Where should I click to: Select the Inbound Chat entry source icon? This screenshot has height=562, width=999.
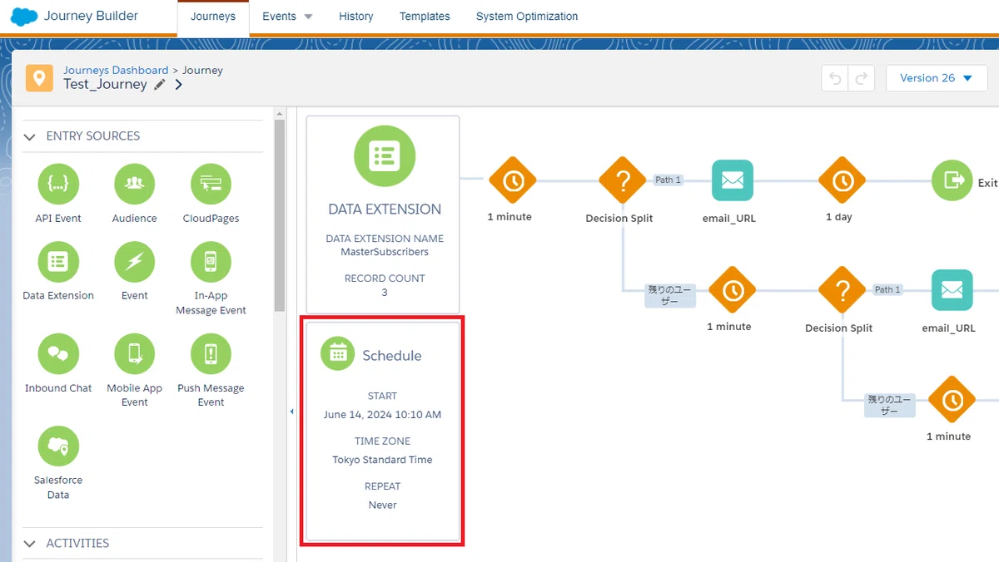point(58,354)
